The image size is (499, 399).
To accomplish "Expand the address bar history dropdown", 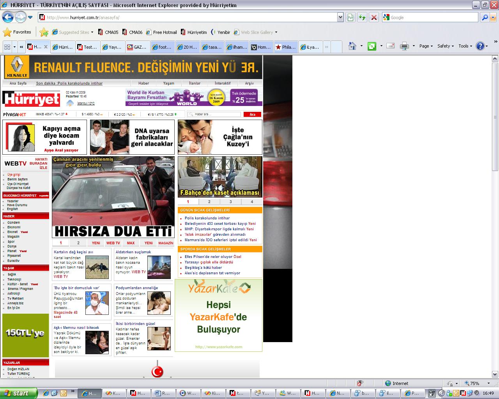I will coord(340,17).
